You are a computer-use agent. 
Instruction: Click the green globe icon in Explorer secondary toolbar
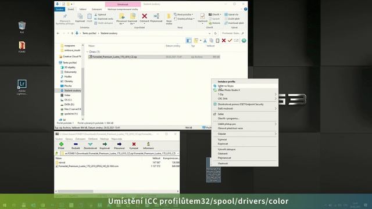click(x=244, y=41)
